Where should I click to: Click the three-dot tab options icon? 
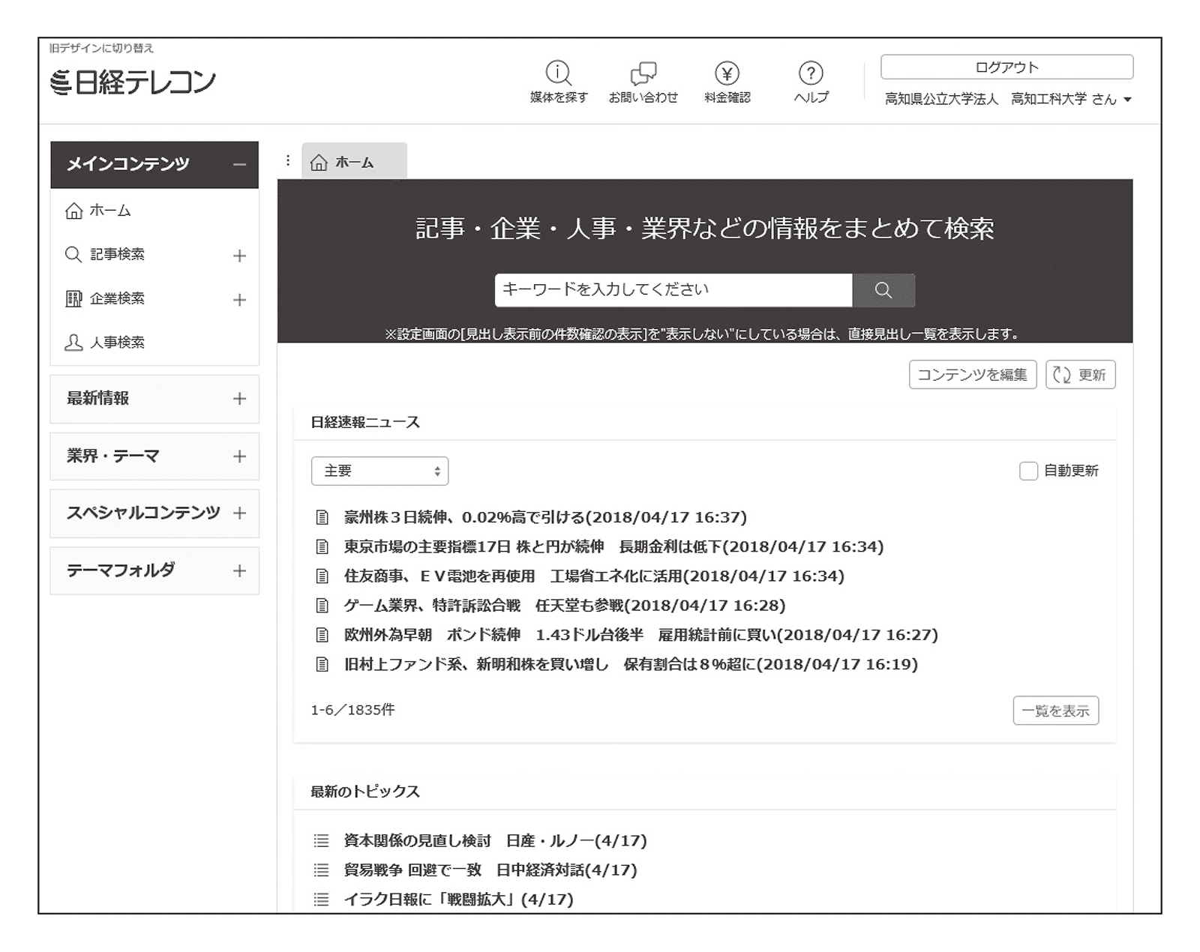click(288, 161)
